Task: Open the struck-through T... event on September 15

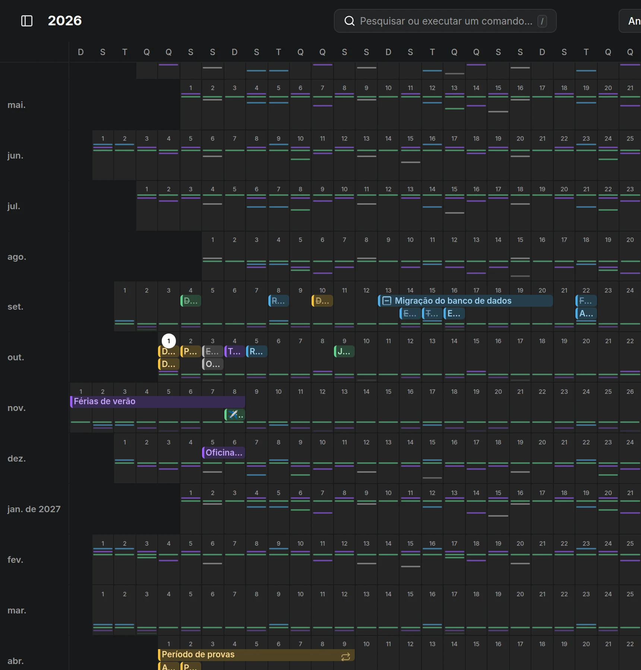Action: (x=432, y=313)
